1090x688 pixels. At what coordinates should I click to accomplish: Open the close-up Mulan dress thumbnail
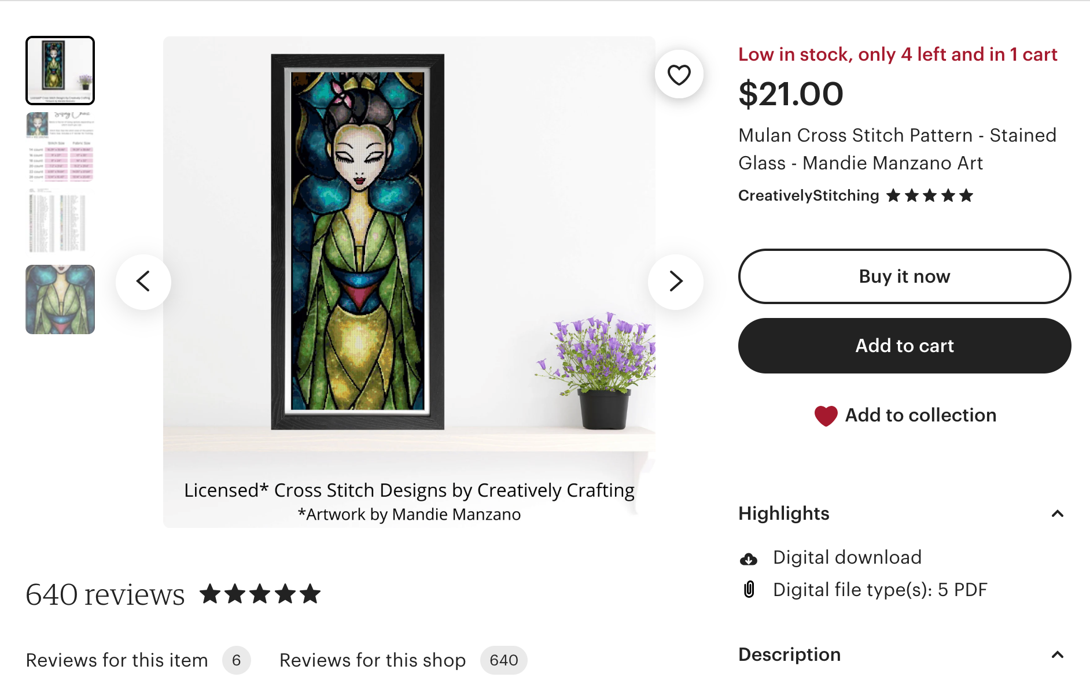tap(60, 299)
